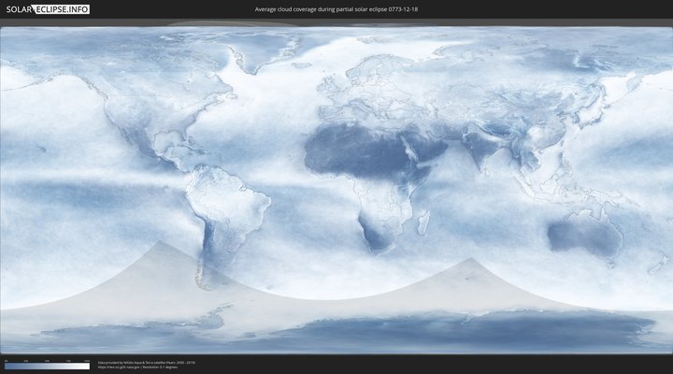Click the cloud coverage color gradient legend
The width and height of the screenshot is (673, 374).
(47, 366)
